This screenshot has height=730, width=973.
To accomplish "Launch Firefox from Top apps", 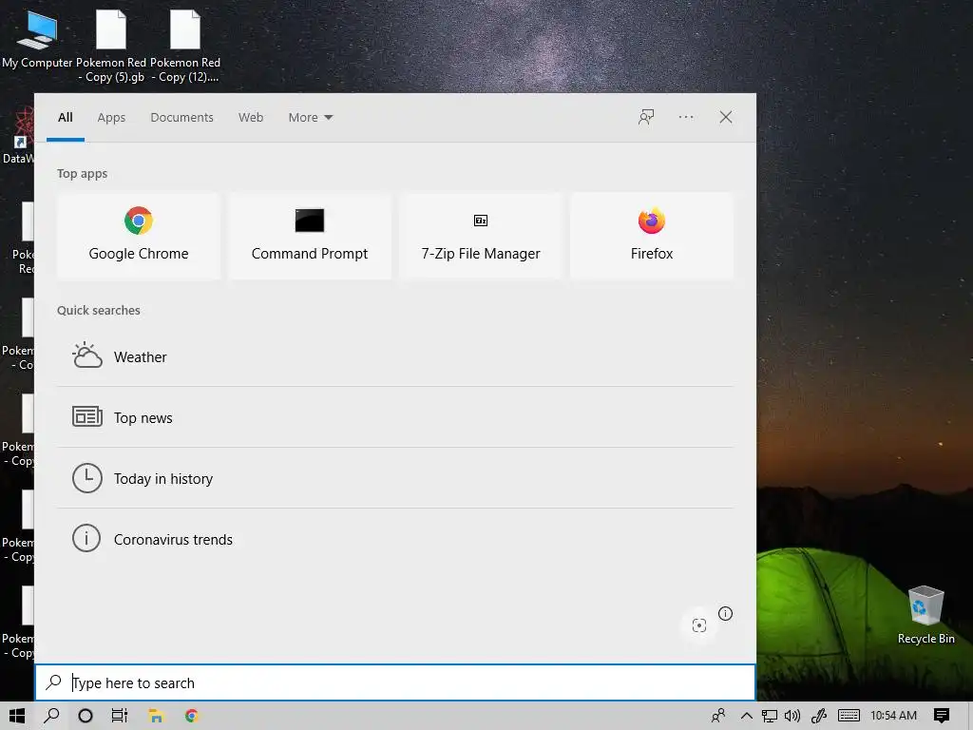I will pyautogui.click(x=652, y=236).
